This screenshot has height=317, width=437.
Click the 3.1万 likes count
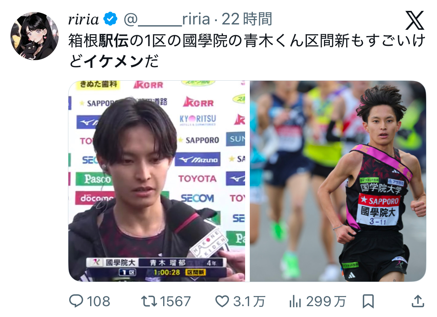click(249, 301)
